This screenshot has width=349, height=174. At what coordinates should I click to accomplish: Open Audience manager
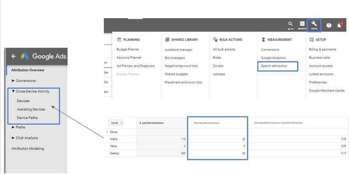pyautogui.click(x=179, y=50)
